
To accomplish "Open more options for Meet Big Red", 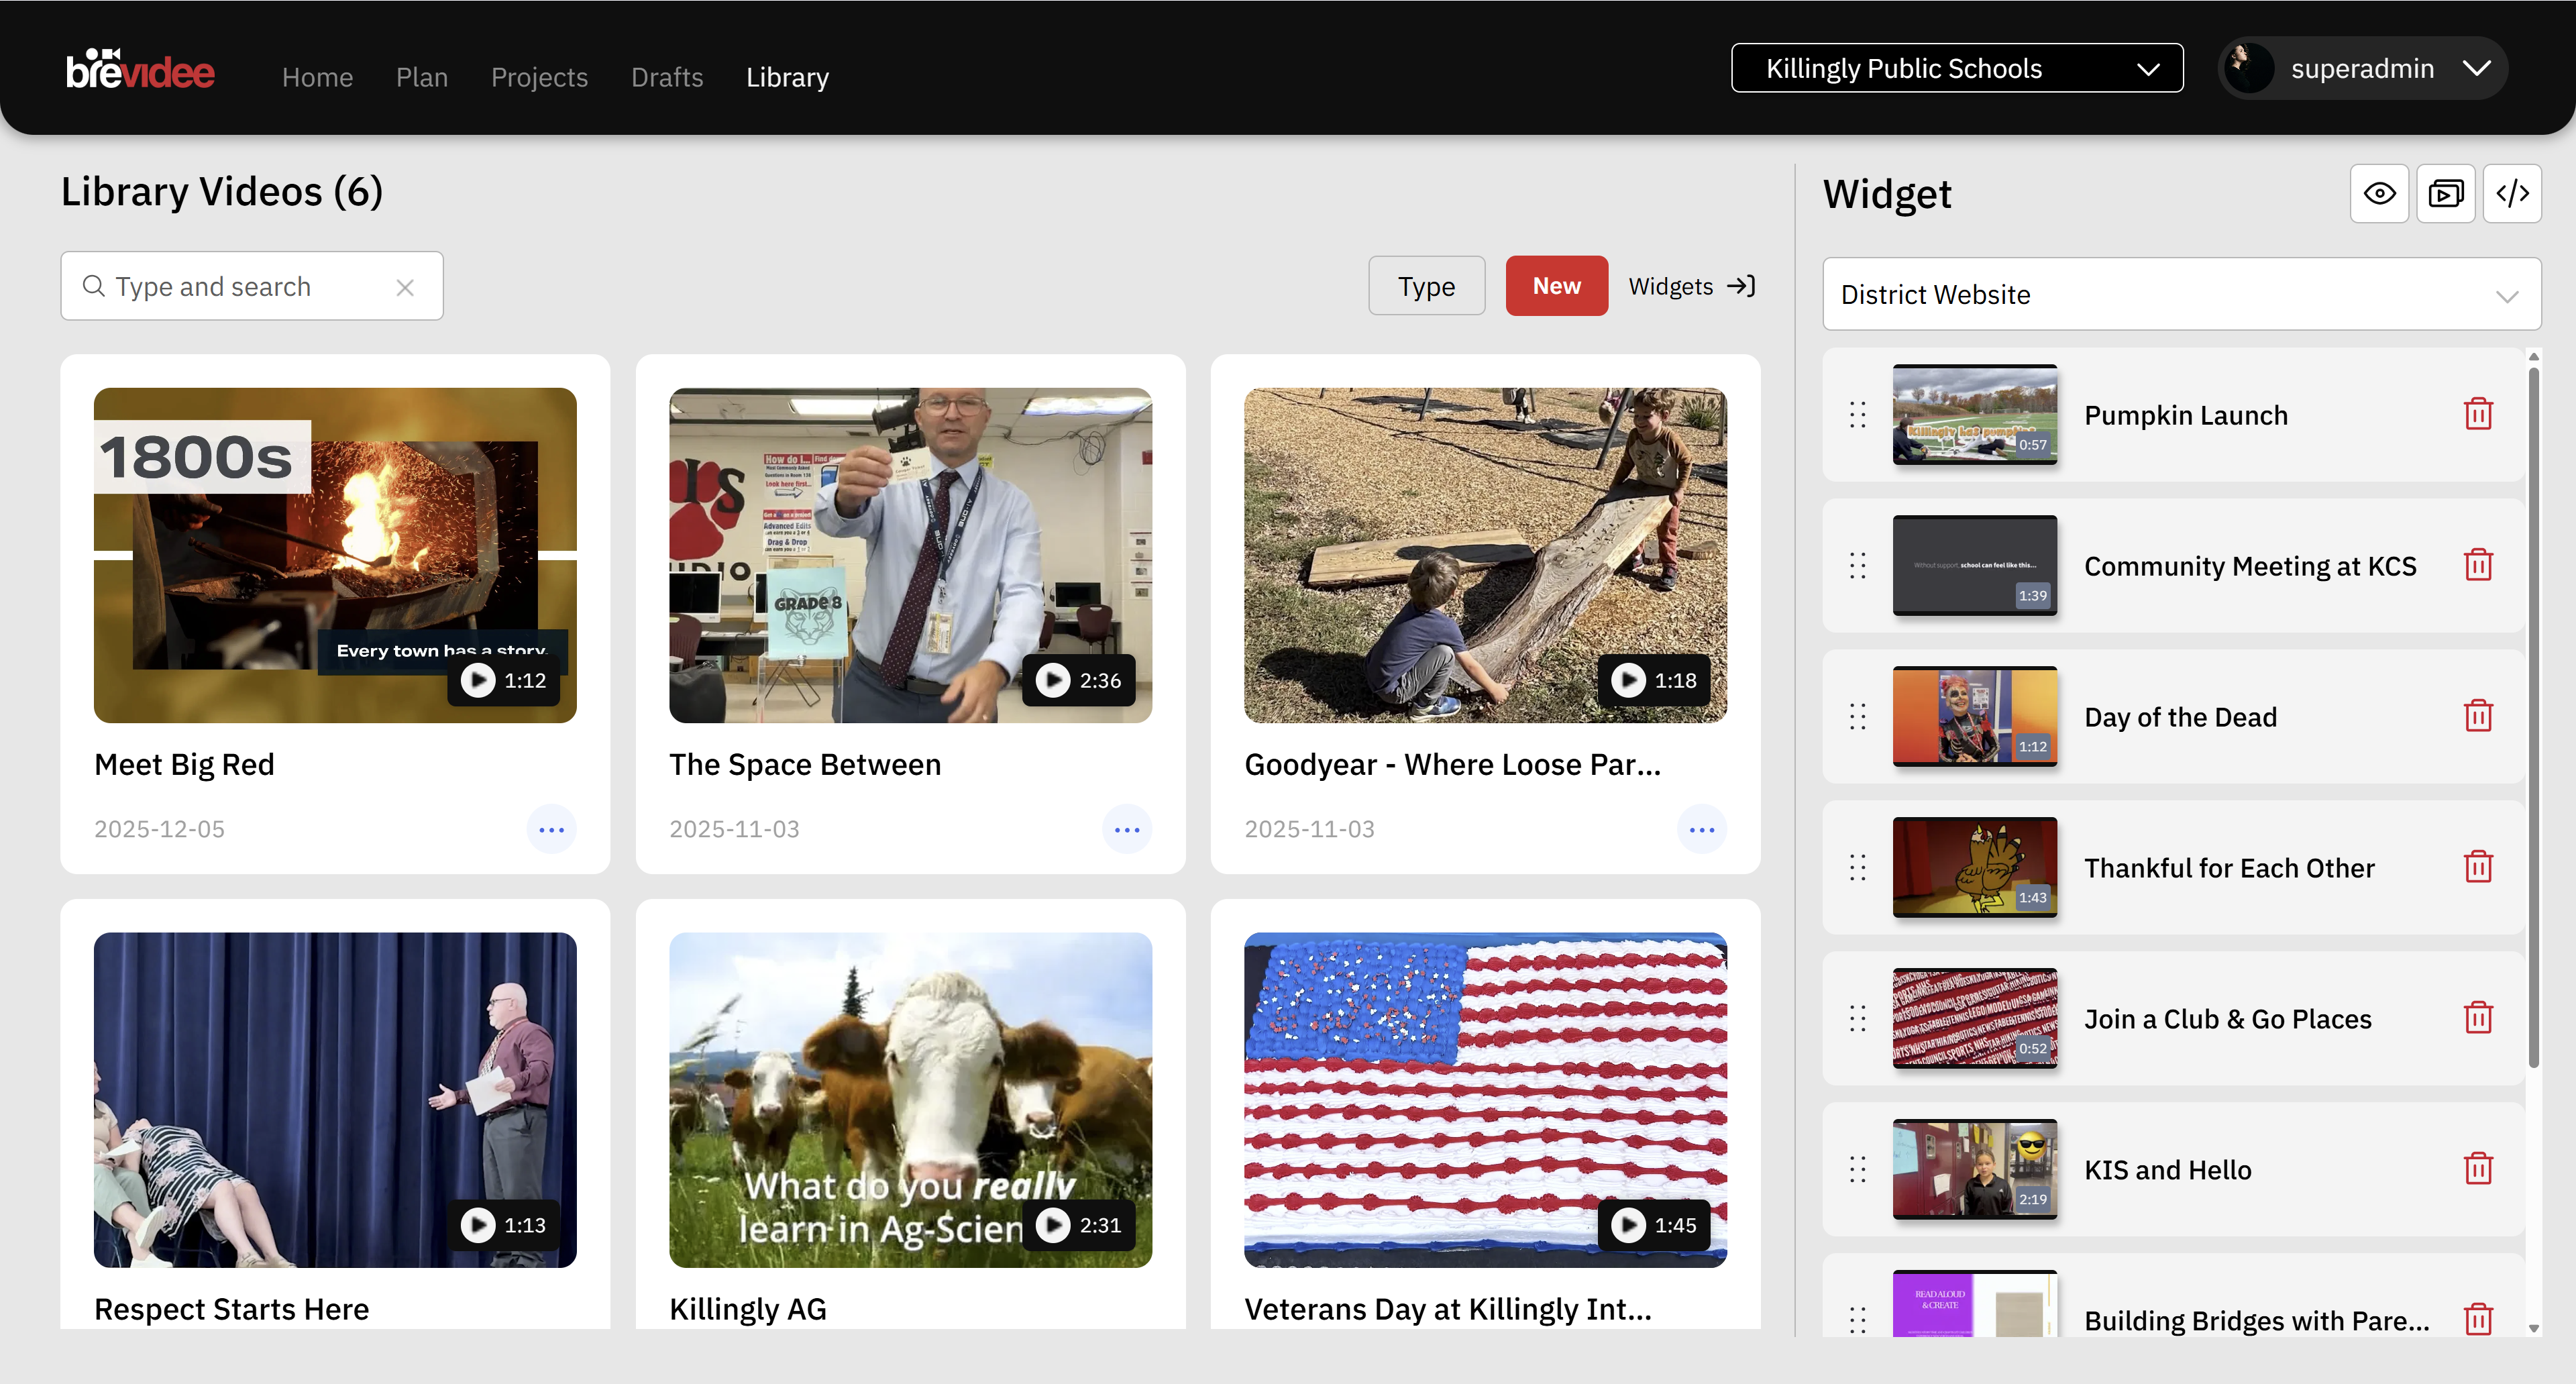I will pos(551,829).
